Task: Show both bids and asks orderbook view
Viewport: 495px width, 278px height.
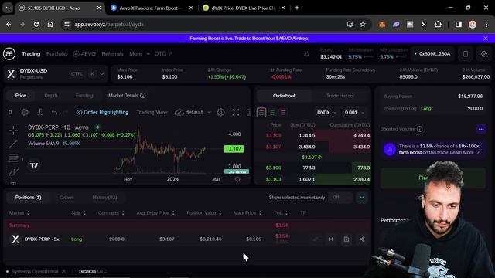Action: coord(261,113)
